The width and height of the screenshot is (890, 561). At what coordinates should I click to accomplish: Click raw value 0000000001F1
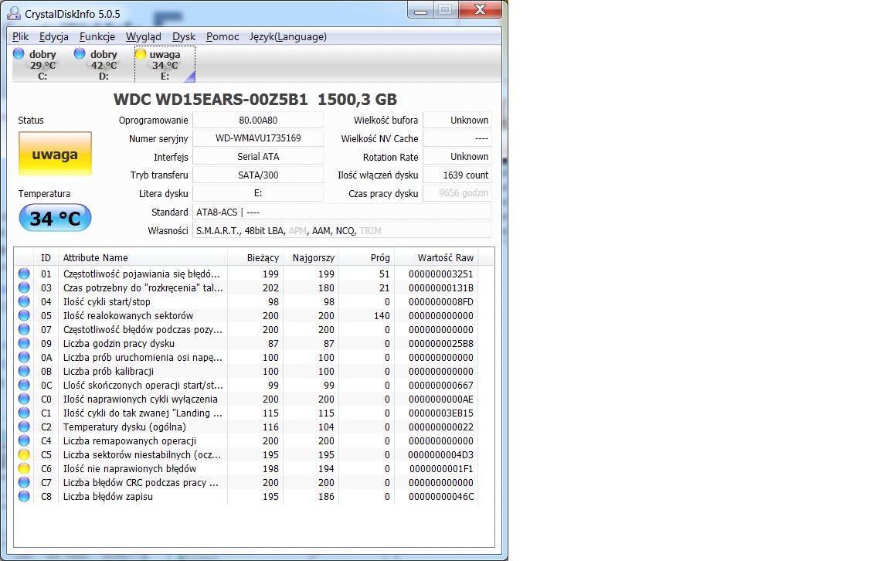(x=441, y=468)
